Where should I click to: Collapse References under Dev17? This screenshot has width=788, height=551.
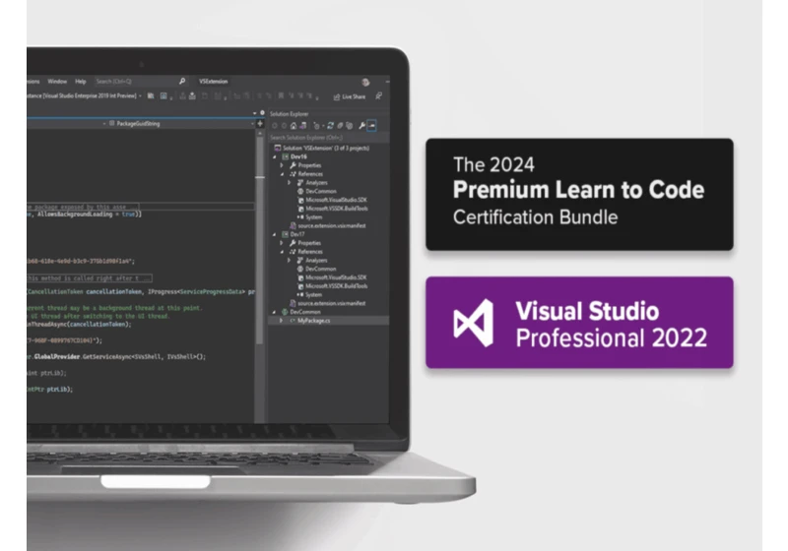(282, 252)
